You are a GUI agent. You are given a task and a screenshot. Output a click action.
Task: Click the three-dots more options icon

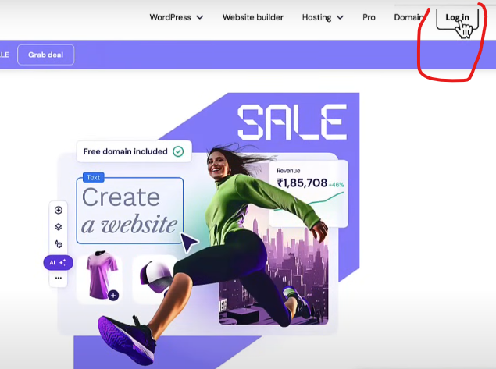point(59,279)
